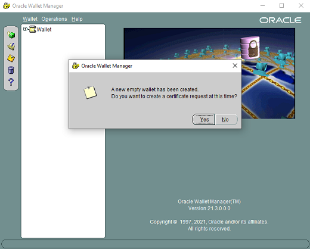The image size is (310, 249).
Task: Click 'Oracle Wallet Manager(TM)' text
Action: (209, 201)
